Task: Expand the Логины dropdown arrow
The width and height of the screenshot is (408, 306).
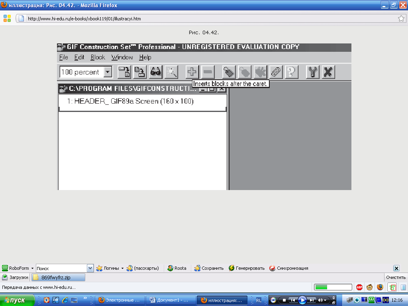Action: pyautogui.click(x=122, y=268)
